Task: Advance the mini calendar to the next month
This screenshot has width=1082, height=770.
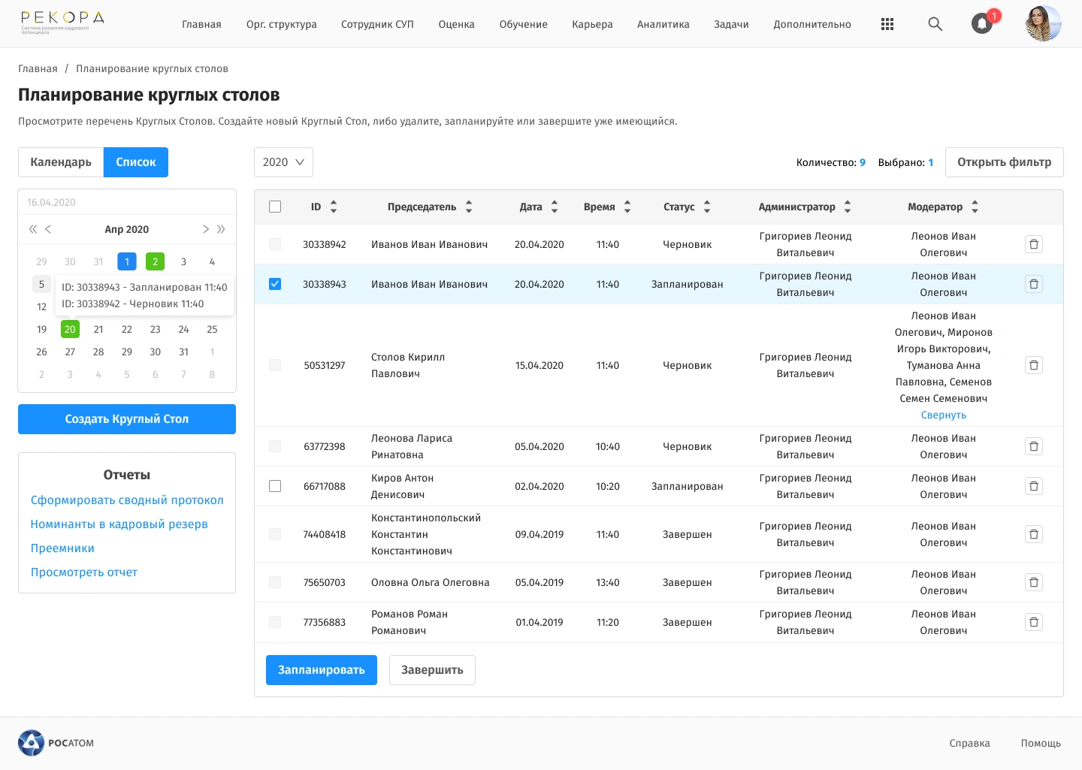Action: [206, 229]
